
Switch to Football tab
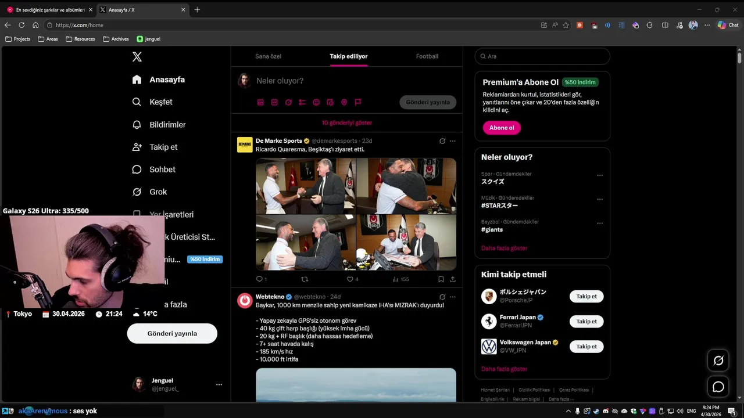pos(427,56)
